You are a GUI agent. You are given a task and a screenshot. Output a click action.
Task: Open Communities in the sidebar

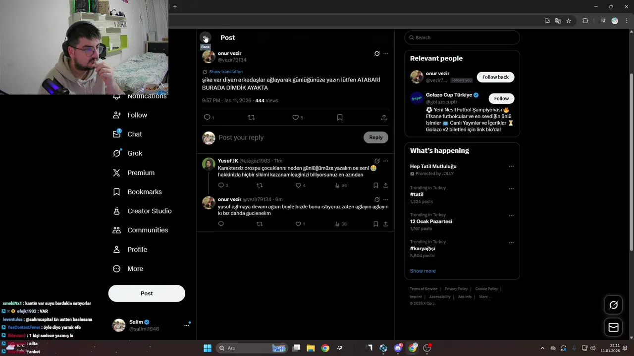pos(141,230)
